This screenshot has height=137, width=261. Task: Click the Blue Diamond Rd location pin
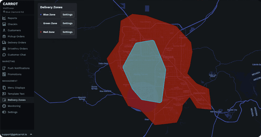click(x=4, y=12)
